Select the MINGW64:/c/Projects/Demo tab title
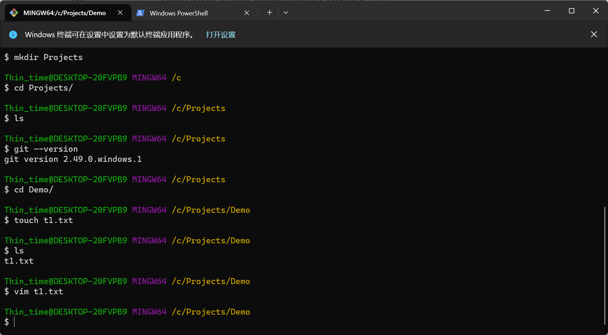The height and width of the screenshot is (335, 608). (64, 13)
